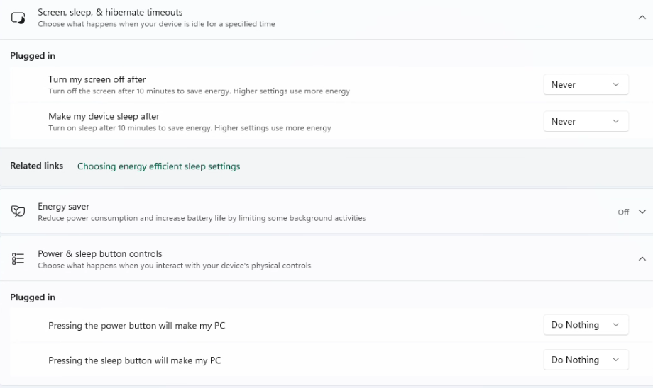653x388 pixels.
Task: Collapse the Screen, sleep, & hibernate timeouts section
Action: [x=642, y=18]
